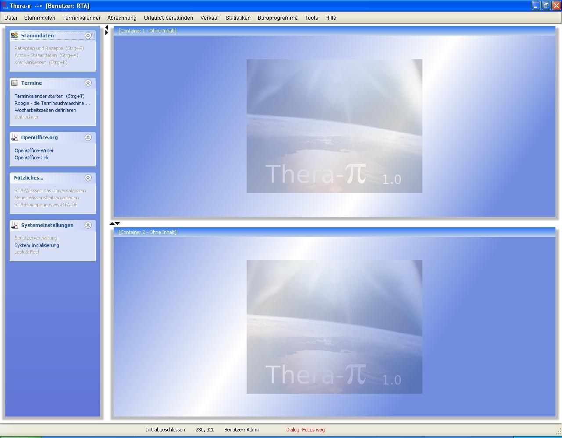562x438 pixels.
Task: Click the Stammdaten panel icon
Action: click(x=14, y=36)
